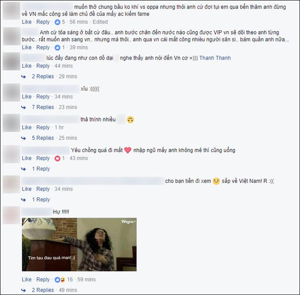Image resolution: width=300 pixels, height=295 pixels.
Task: Like the comment posted 56 mins ago
Action: pos(27,22)
